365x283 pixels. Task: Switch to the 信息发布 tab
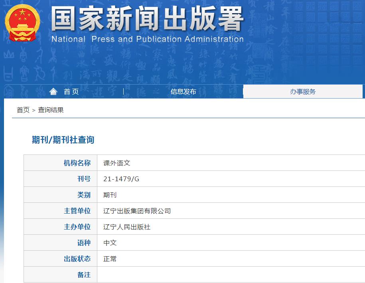click(x=183, y=91)
